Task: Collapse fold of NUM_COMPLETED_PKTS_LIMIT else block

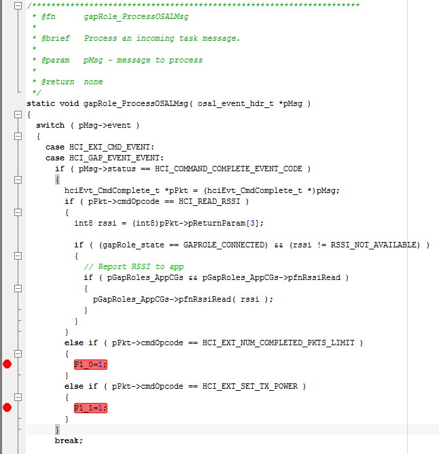Action: (18, 353)
